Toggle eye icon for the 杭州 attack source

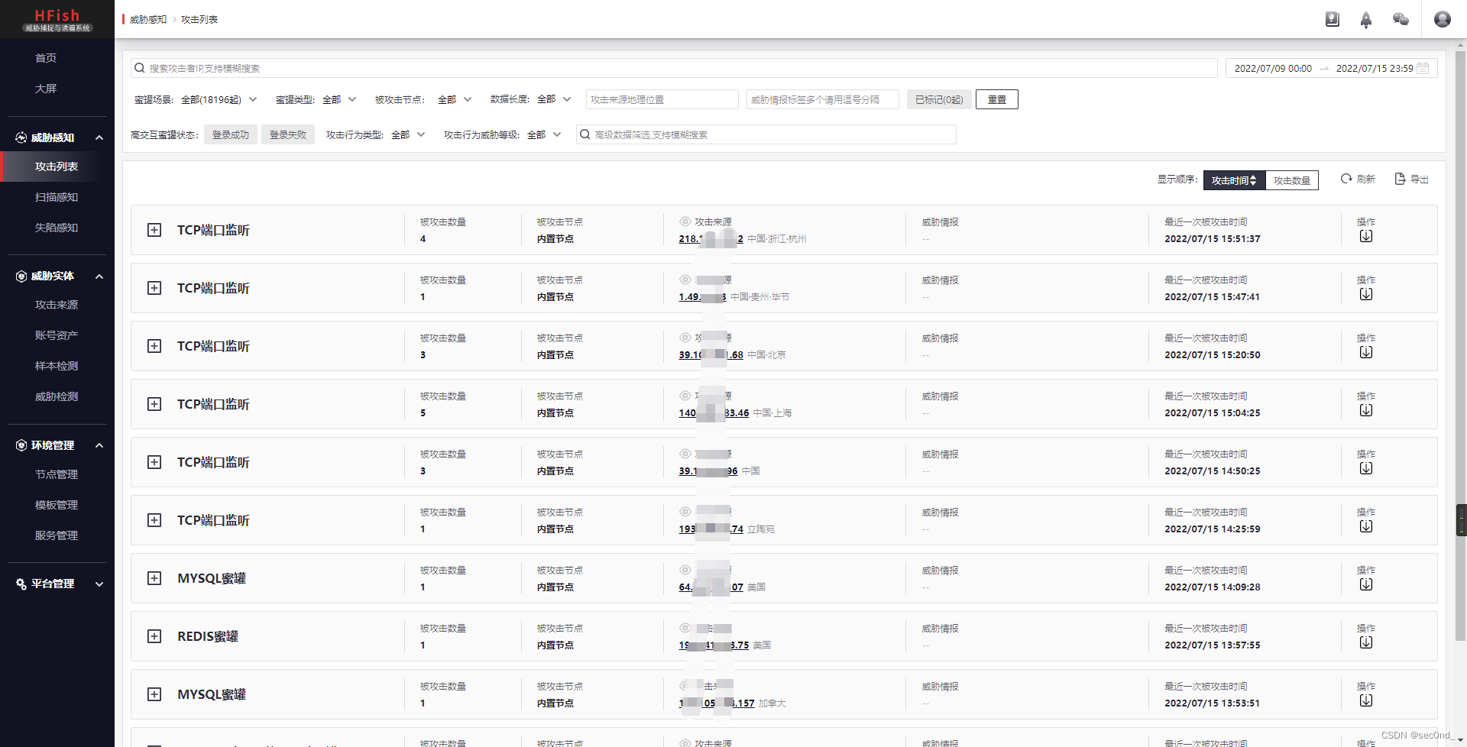[685, 222]
